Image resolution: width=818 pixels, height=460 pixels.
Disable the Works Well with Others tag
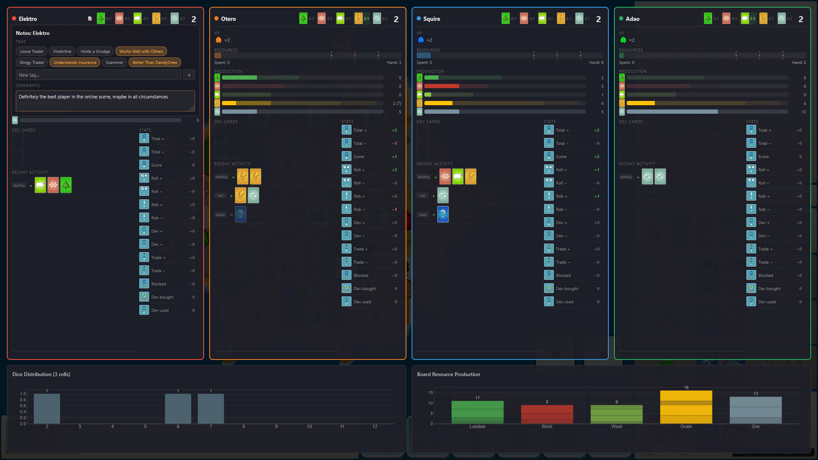(141, 52)
